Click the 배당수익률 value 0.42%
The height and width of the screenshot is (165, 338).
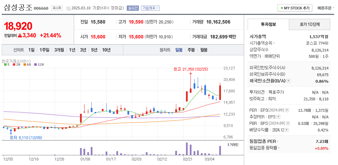point(323,130)
